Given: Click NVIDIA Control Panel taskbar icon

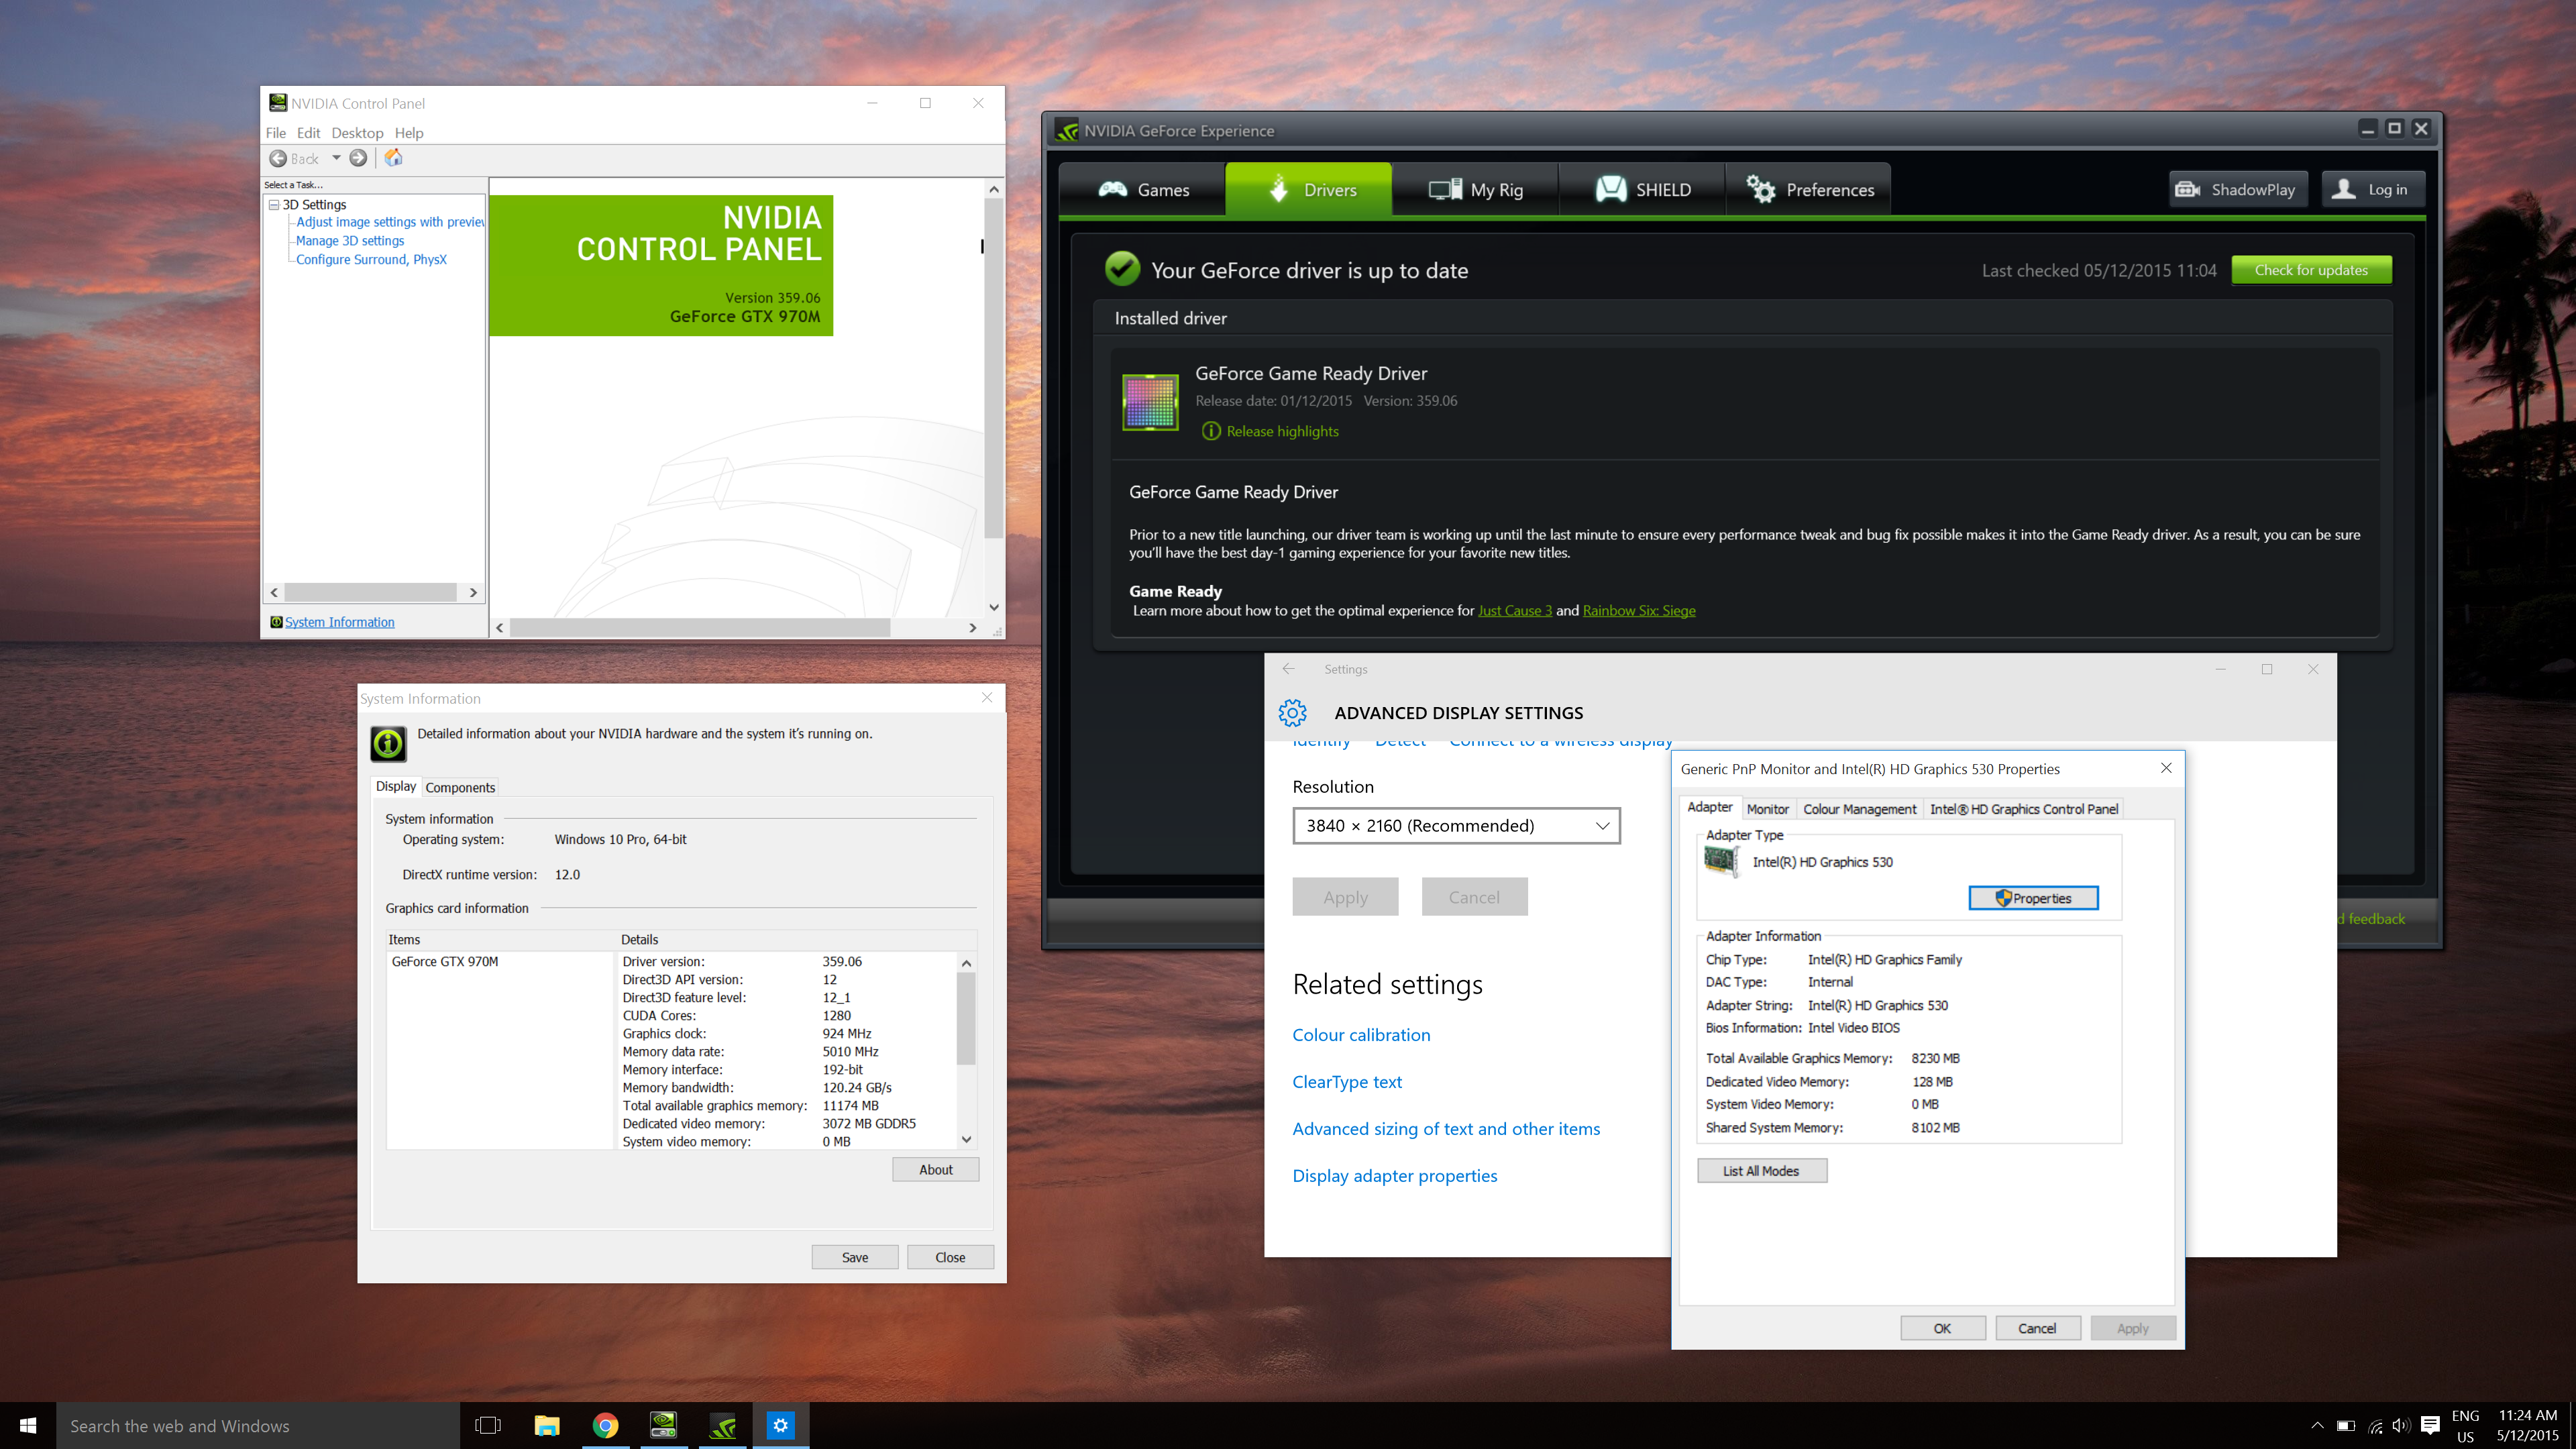Looking at the screenshot, I should (663, 1425).
